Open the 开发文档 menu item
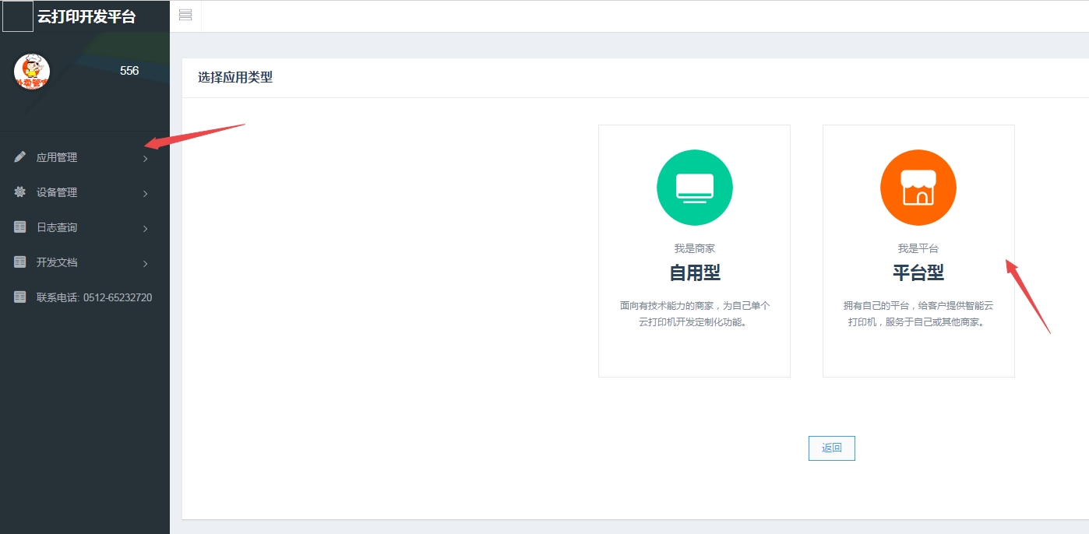 [85, 262]
